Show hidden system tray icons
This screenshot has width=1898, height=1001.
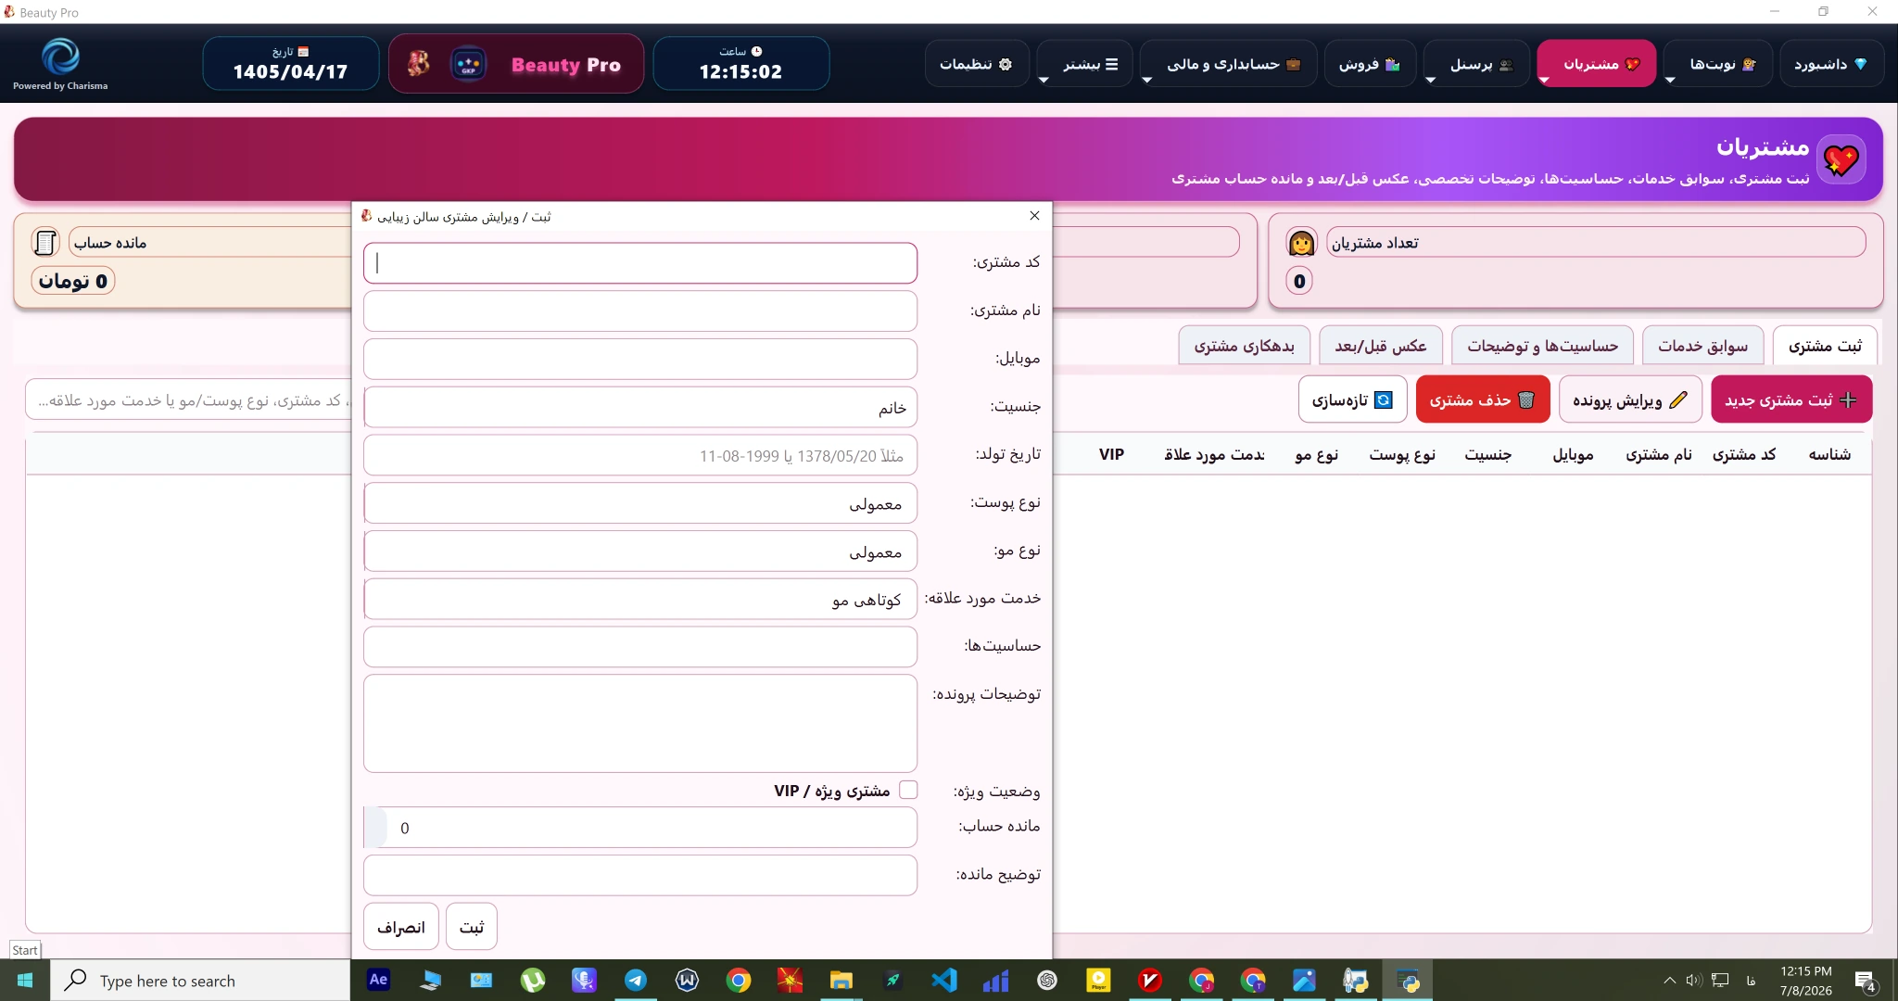[x=1669, y=980]
